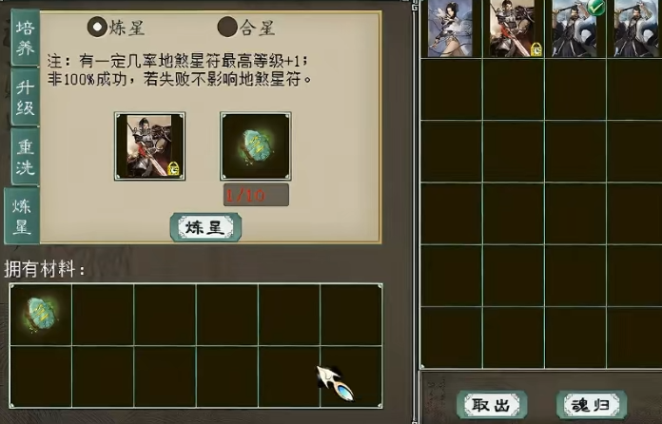Switch to the 重洗 side tab

pyautogui.click(x=26, y=157)
